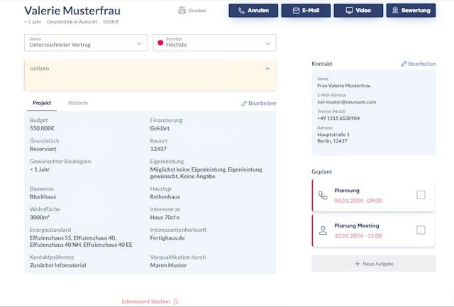Click the Interessent löschen link
This screenshot has width=454, height=307.
[x=145, y=301]
